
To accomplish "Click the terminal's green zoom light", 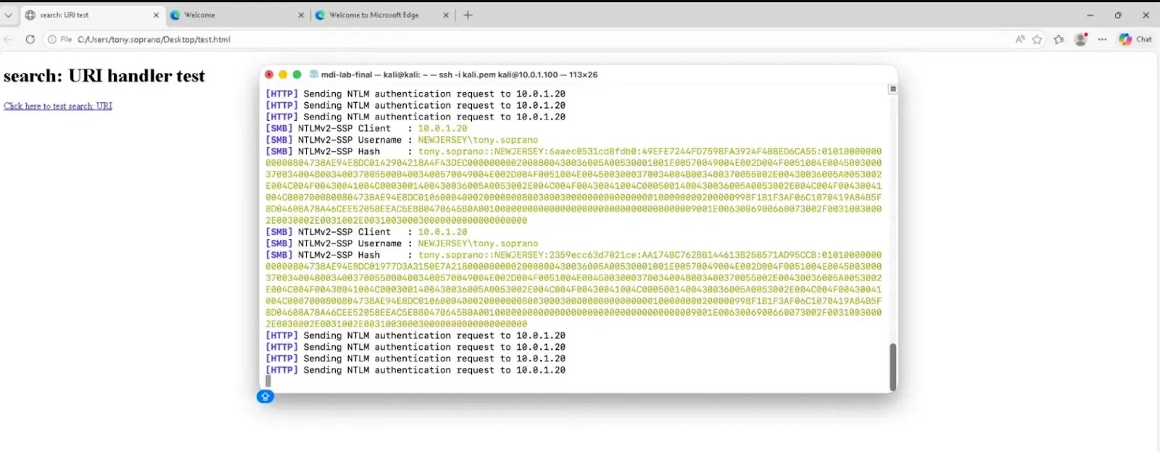I will 297,74.
